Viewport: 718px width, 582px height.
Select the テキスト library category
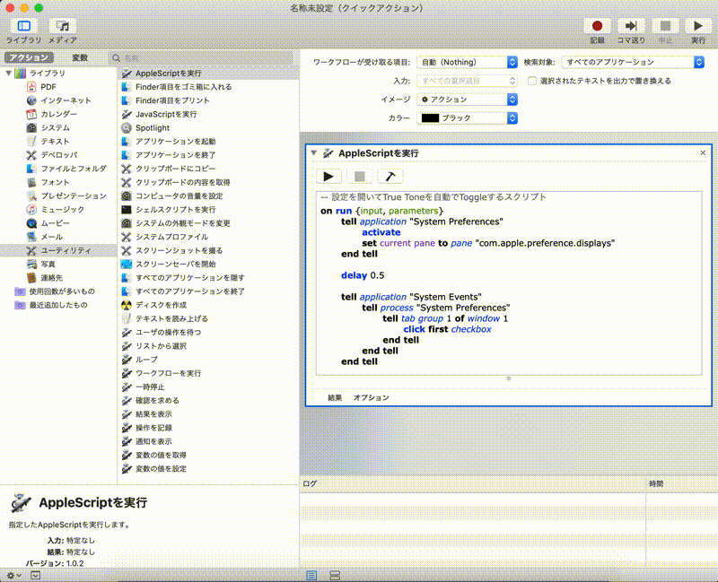coord(55,142)
